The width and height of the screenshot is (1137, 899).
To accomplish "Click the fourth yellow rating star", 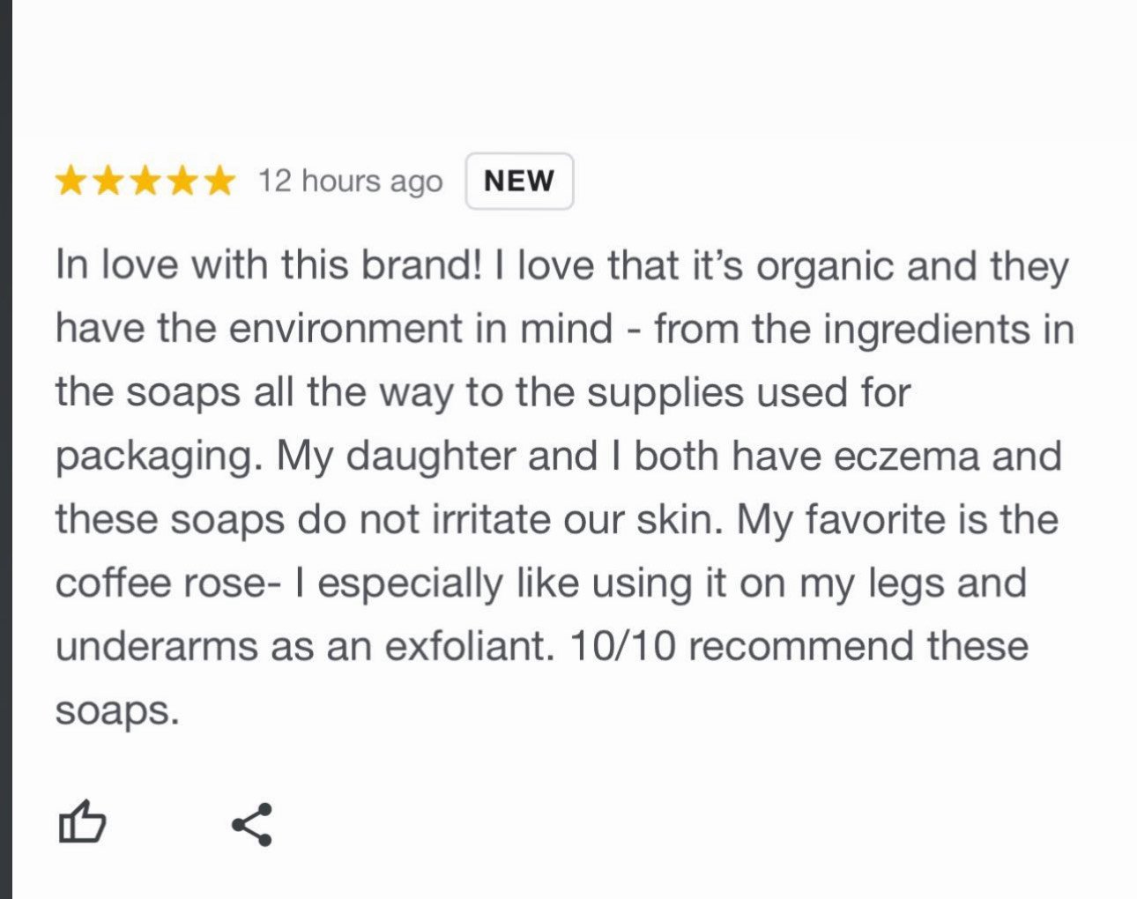I will (182, 182).
